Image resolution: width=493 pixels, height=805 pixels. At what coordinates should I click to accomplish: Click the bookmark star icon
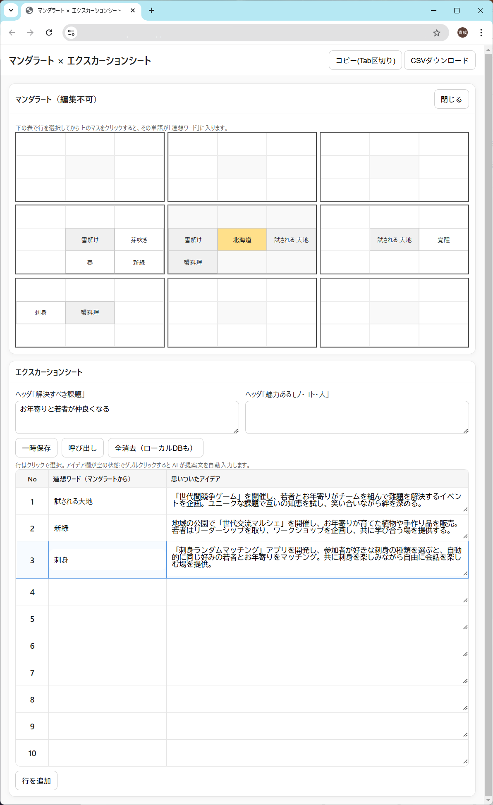tap(436, 33)
